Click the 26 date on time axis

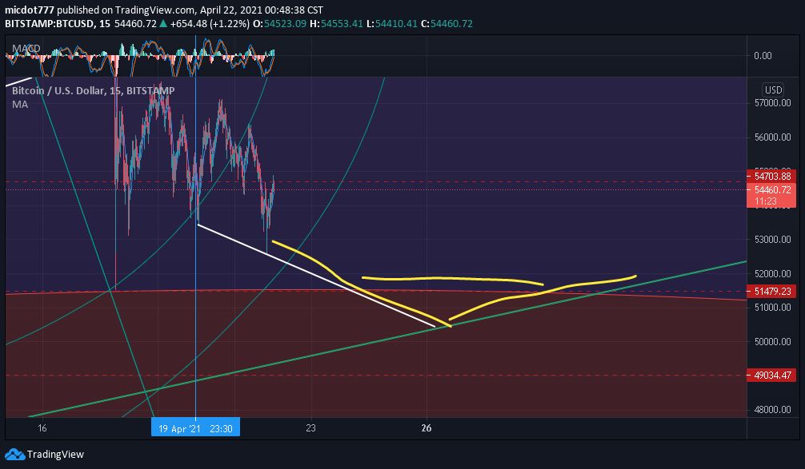427,427
